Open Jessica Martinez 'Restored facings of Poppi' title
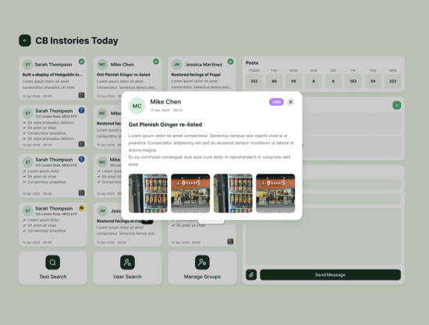Viewport: 429px width, 325px height. tap(196, 75)
